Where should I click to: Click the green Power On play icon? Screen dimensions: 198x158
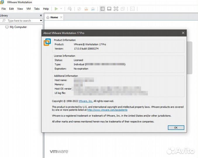point(56,9)
